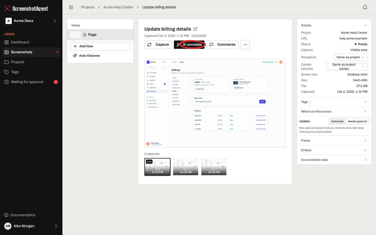Set Updates to Needs approval
Image resolution: width=376 pixels, height=235 pixels.
point(357,121)
